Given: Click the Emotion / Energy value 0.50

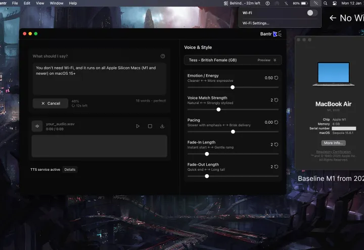Looking at the screenshot, I should [x=268, y=78].
